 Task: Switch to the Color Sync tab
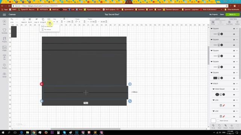click(233, 19)
